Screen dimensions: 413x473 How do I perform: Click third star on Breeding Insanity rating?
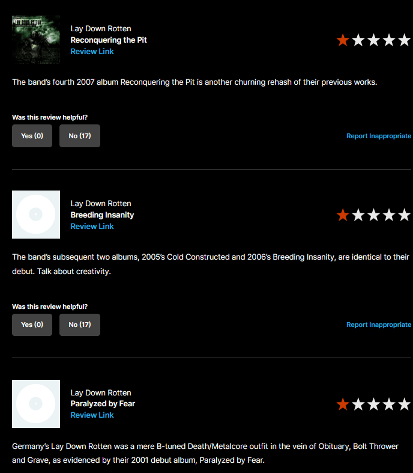[x=373, y=215]
